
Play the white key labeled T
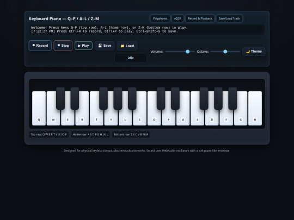tap(96, 118)
